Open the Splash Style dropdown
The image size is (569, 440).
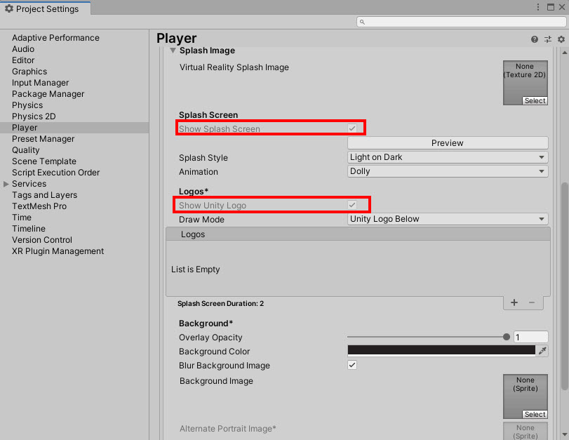click(x=448, y=157)
